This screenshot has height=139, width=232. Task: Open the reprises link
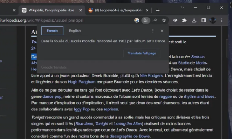coord(111,109)
